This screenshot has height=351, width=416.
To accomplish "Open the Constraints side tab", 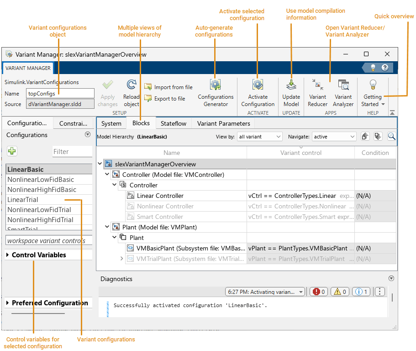I will point(73,123).
